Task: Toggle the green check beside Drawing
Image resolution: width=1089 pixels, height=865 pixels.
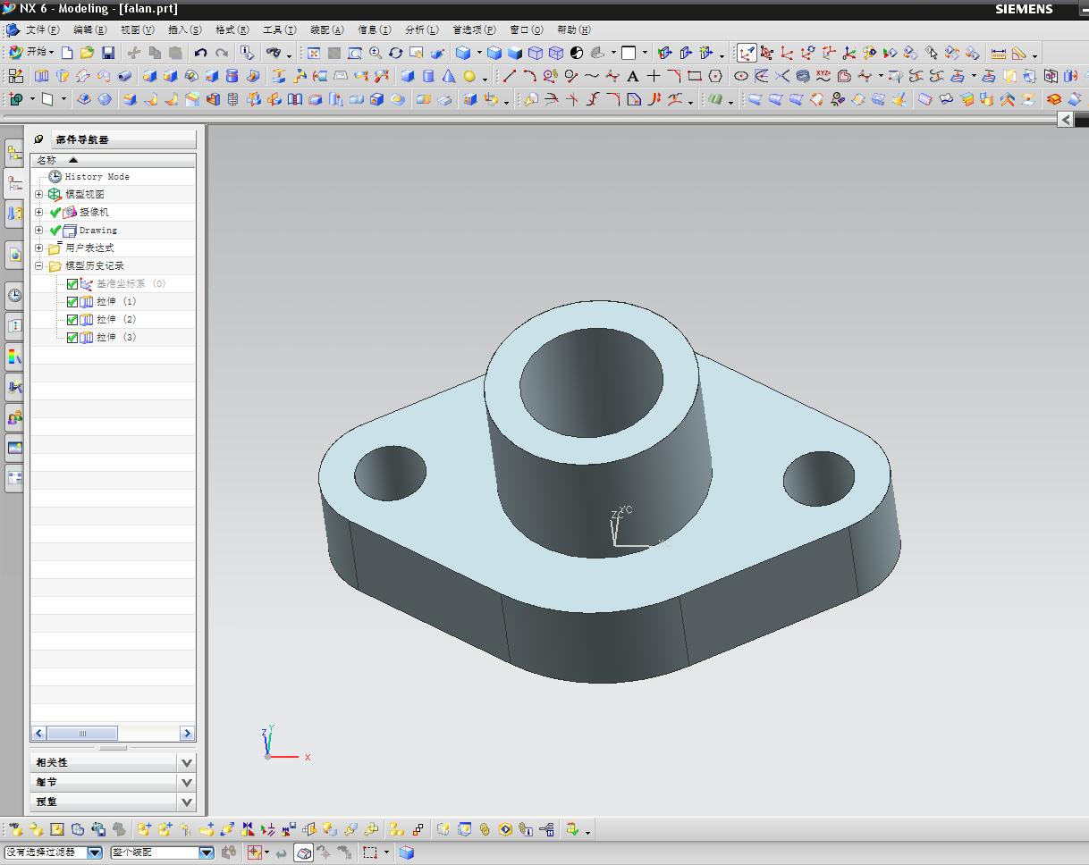Action: coord(55,231)
